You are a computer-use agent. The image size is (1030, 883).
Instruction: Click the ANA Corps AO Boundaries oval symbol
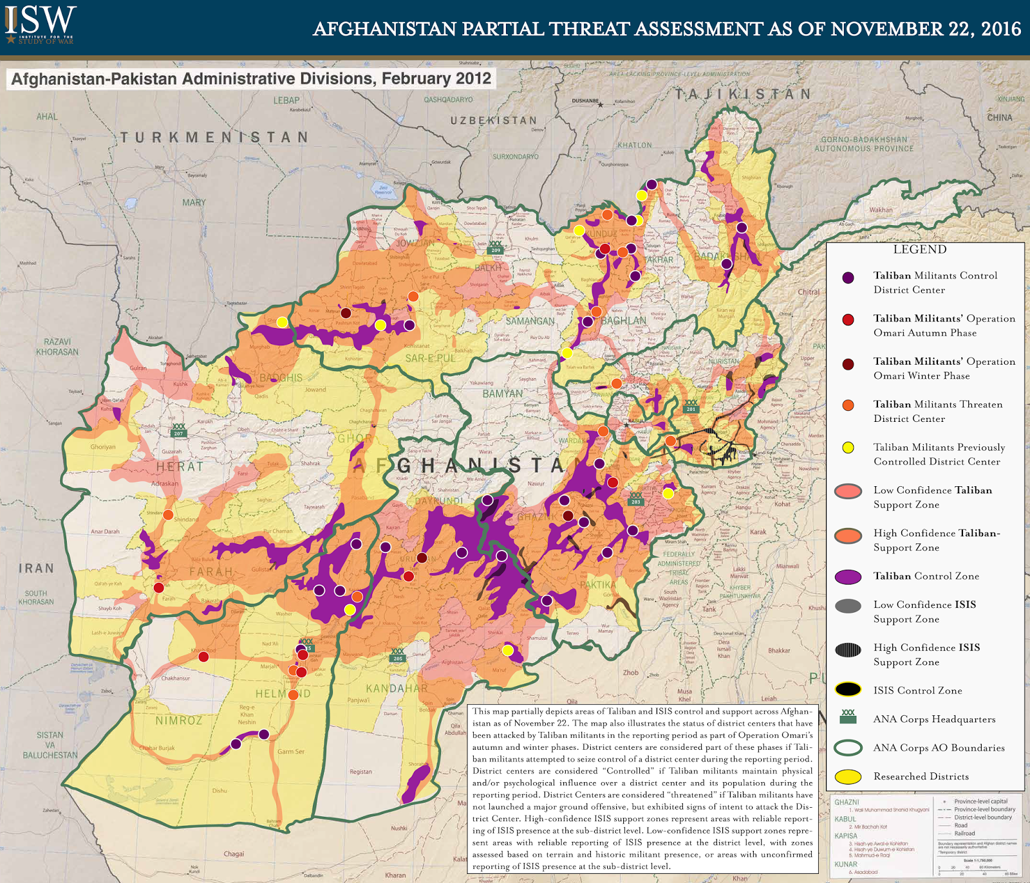pos(847,748)
